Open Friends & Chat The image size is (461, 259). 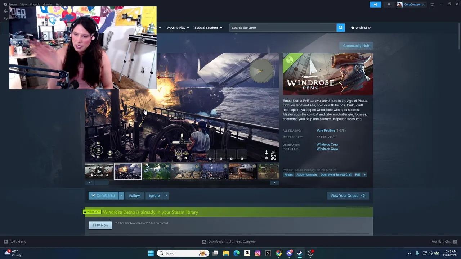(x=444, y=242)
